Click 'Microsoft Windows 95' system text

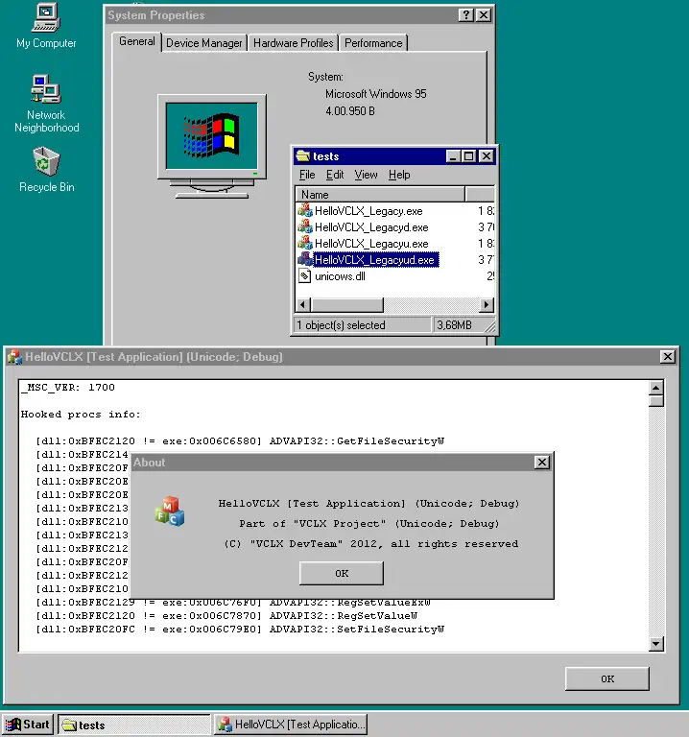pos(376,94)
